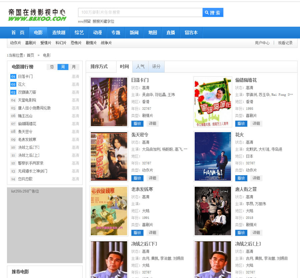Open the 帝国在线影视中心 site logo

[37, 15]
